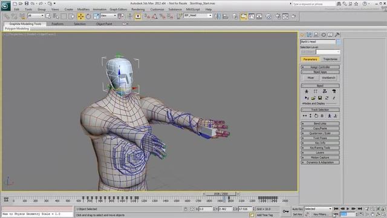The height and width of the screenshot is (218, 387).
Task: Click the Biped Save File icon
Action: [320, 98]
